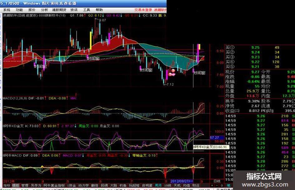Open the 分析 menu
295x190 pixels.
click(44, 10)
